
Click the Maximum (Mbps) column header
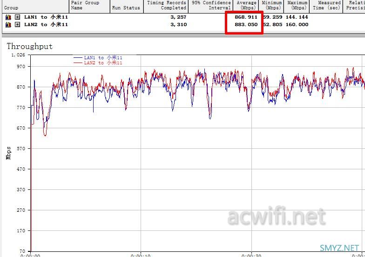(x=297, y=7)
